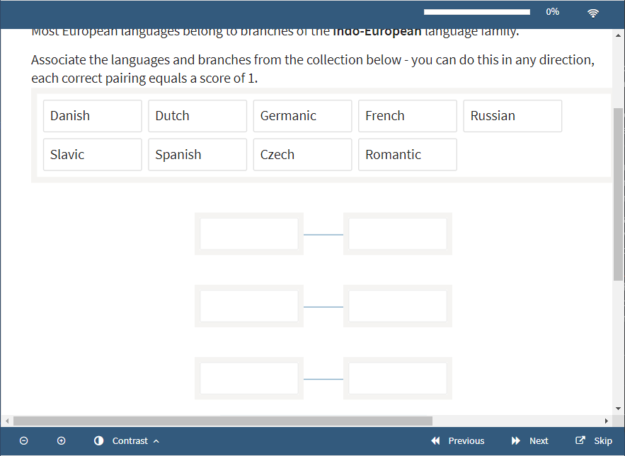
Task: Choose the Russian language tile
Action: tap(512, 116)
